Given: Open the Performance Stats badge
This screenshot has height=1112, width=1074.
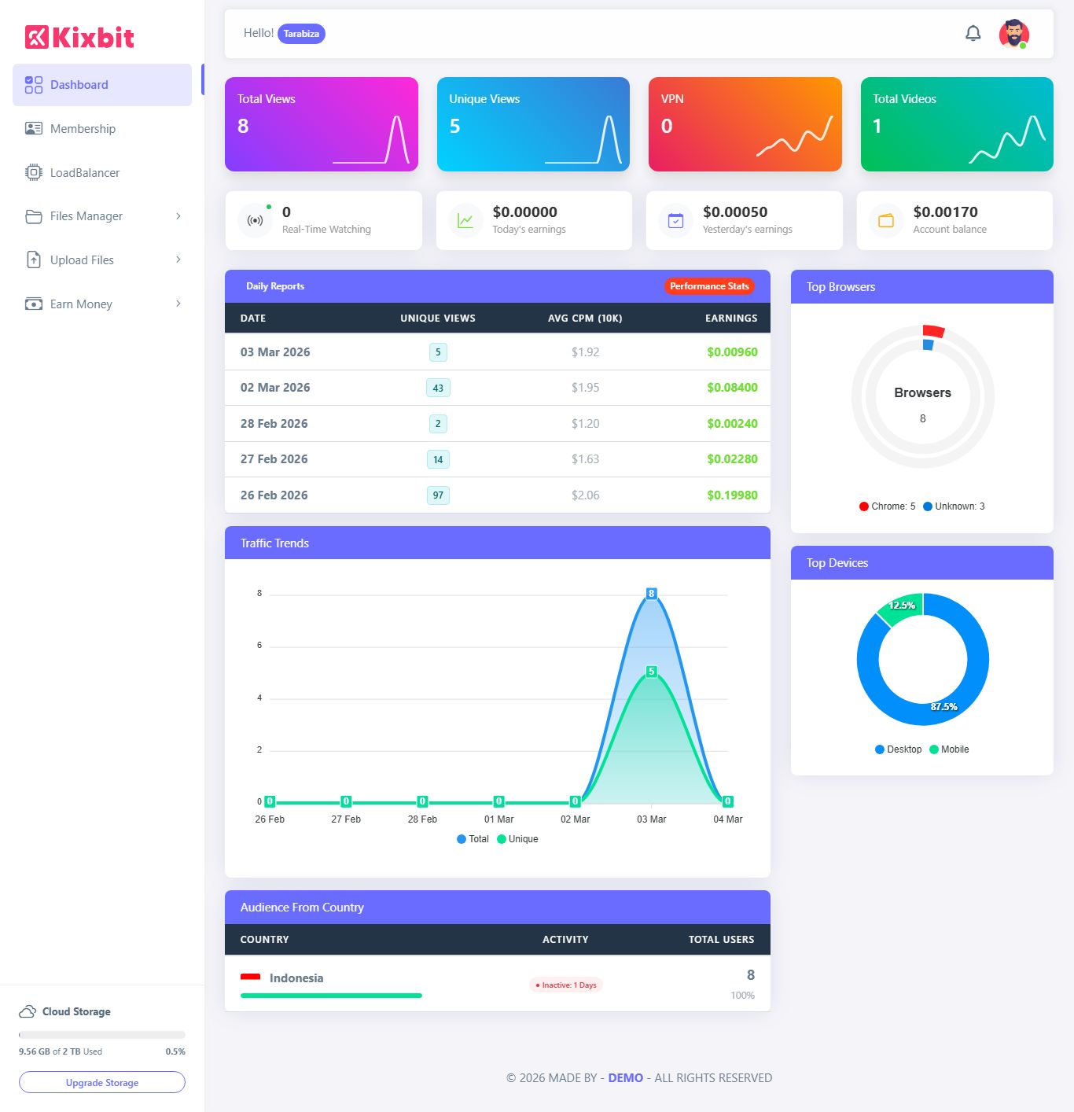Looking at the screenshot, I should point(708,286).
